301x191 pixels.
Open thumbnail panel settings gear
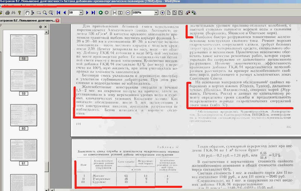pyautogui.click(x=41, y=27)
